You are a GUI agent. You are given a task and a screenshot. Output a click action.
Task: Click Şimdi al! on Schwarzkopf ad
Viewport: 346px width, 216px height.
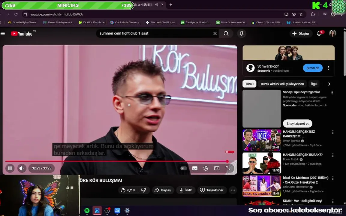tap(313, 68)
